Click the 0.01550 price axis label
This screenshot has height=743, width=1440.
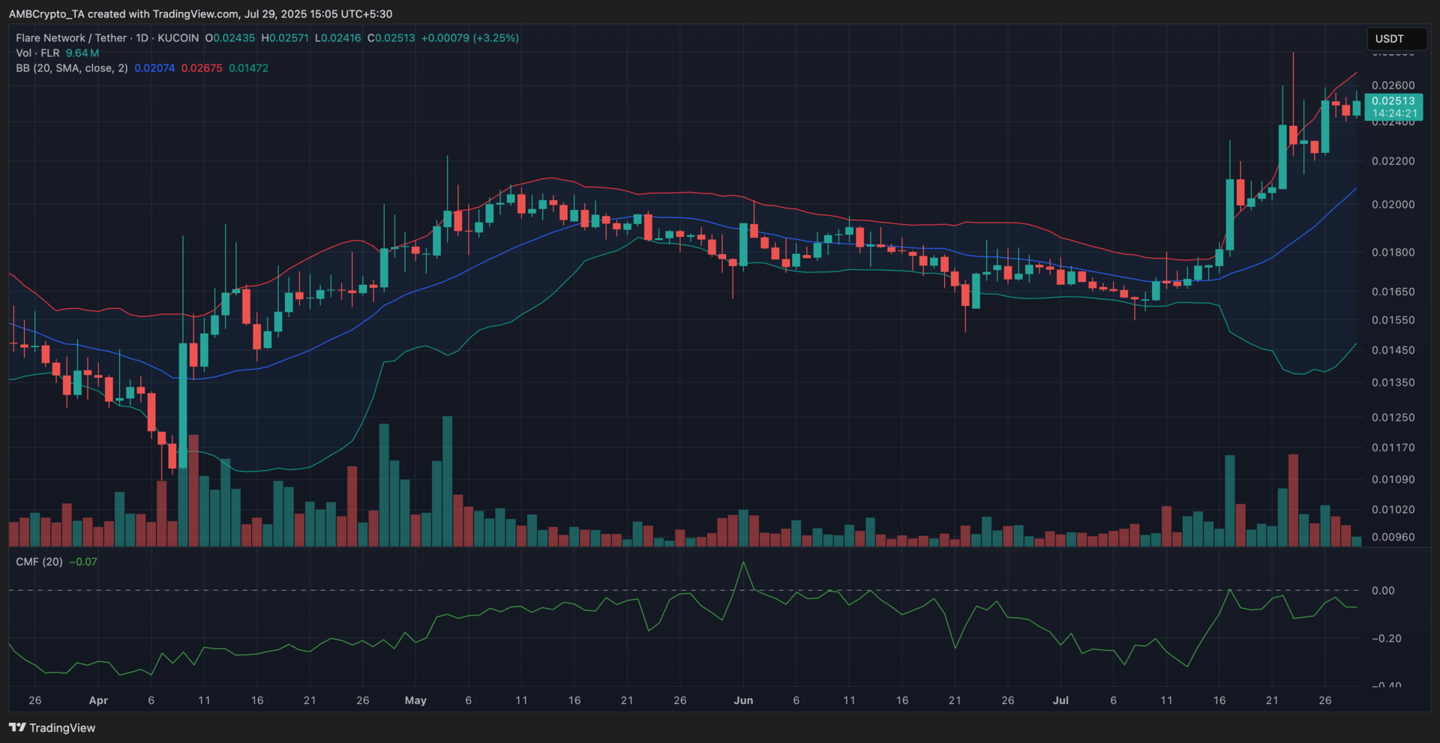click(x=1393, y=320)
